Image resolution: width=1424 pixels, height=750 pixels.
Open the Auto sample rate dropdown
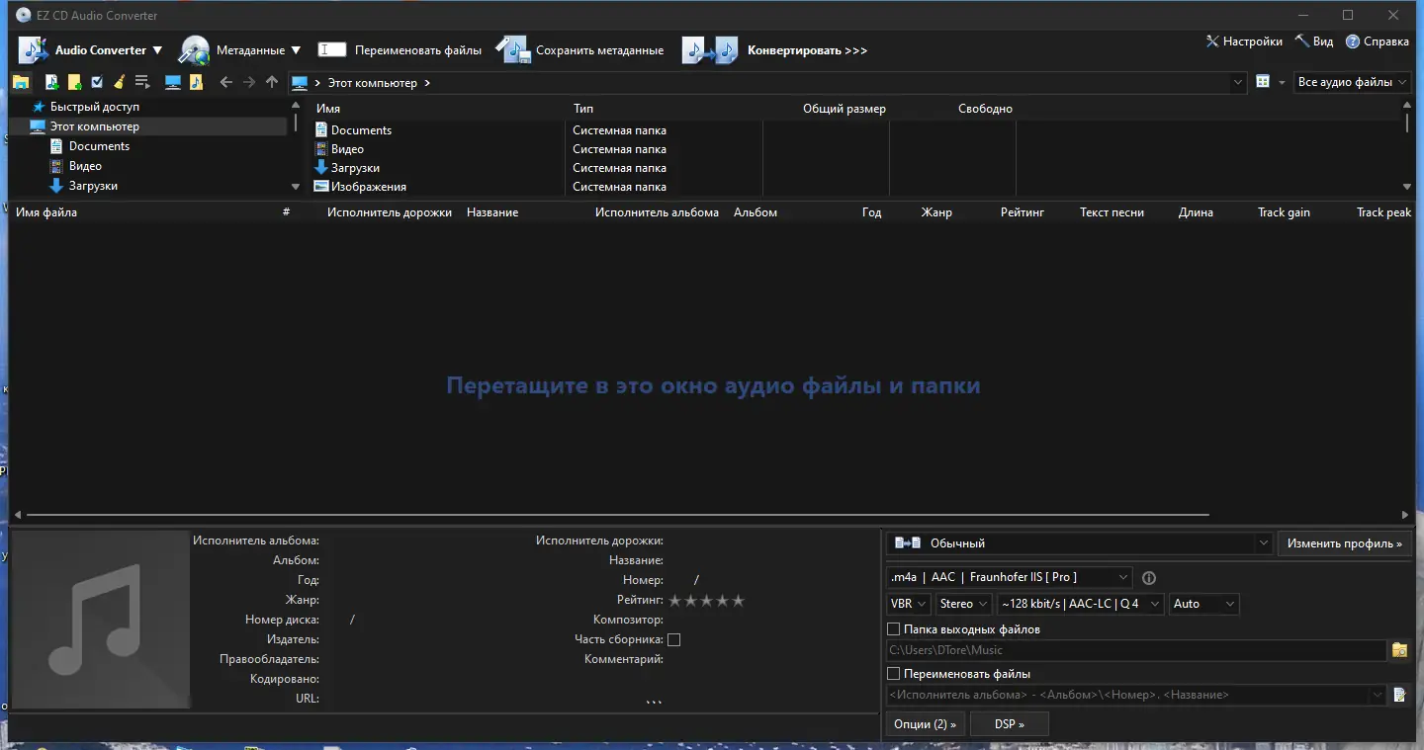pos(1203,604)
